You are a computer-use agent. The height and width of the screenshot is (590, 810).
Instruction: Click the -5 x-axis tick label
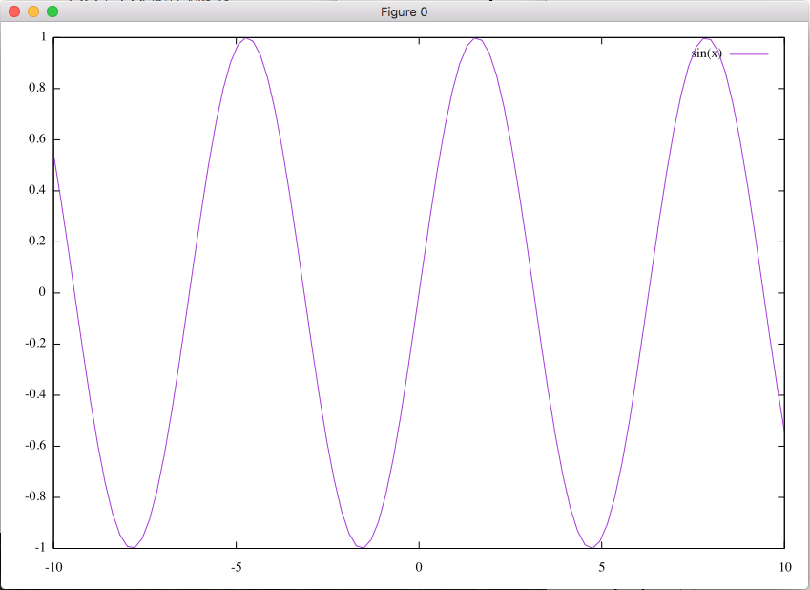[236, 567]
